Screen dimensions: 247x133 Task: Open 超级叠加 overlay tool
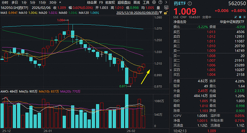tap(124, 2)
